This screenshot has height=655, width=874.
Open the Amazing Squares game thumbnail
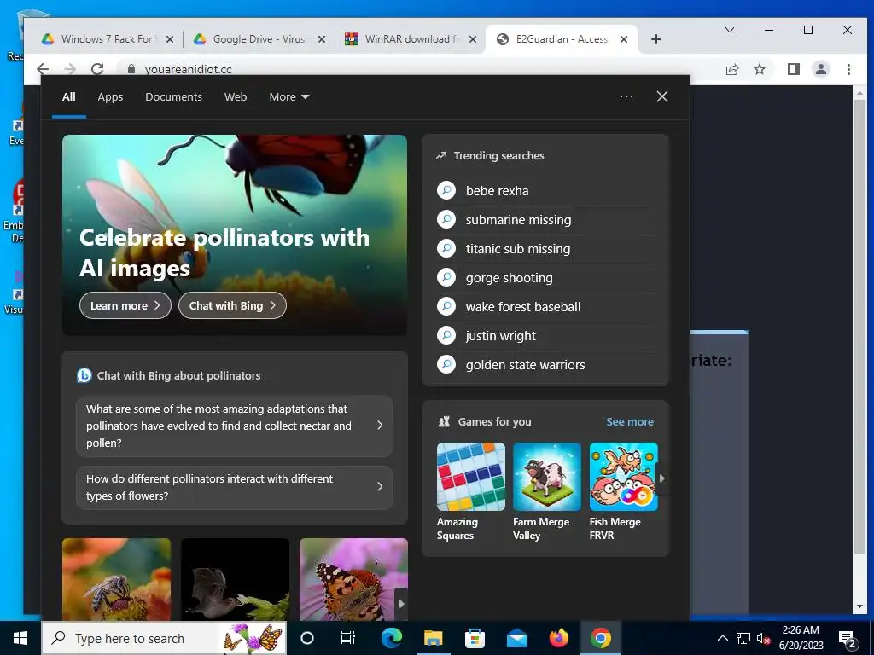click(x=471, y=477)
